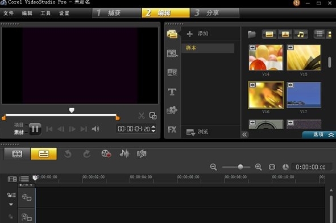Screen dimensions: 336x223
Task: Open the add/remove chapter point dropdown
Action: [26, 185]
